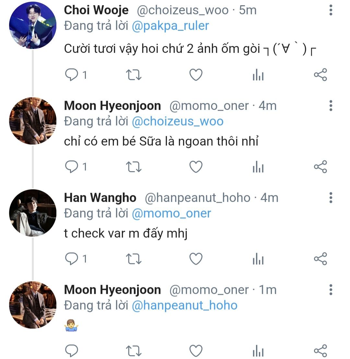
Task: Click the @momo_oner mention in Han Wangho's reply
Action: pos(171,213)
